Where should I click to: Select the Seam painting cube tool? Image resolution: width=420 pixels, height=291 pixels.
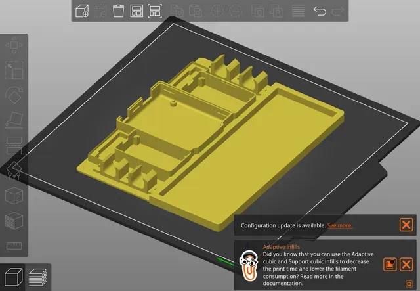coord(14,196)
